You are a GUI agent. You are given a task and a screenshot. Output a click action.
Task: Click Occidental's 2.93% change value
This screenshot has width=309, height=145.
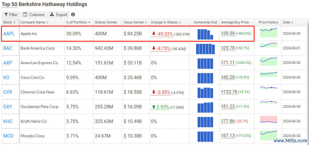[x=163, y=107]
